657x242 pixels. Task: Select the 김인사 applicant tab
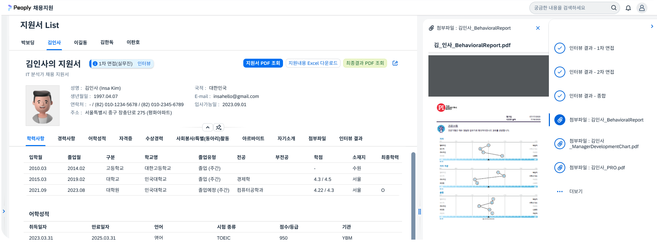[54, 43]
